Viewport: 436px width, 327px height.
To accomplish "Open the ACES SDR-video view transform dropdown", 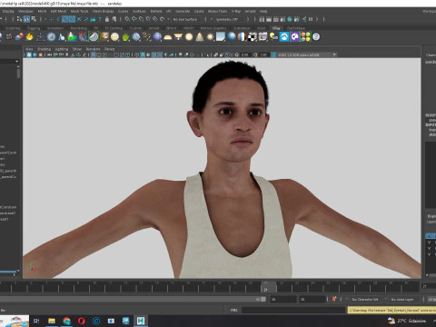I will click(x=307, y=54).
